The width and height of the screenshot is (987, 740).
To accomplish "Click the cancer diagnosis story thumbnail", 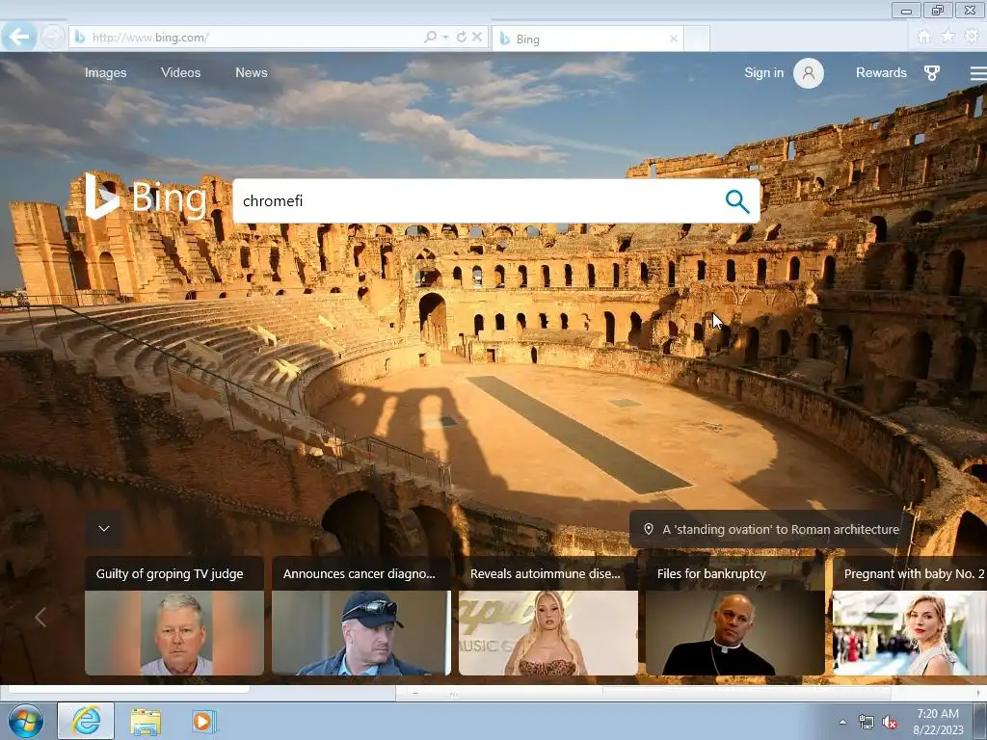I will tap(361, 632).
